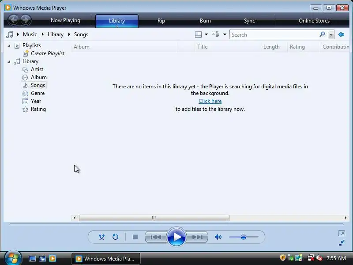Open the view options dropdown arrow
This screenshot has height=265, width=353.
pyautogui.click(x=225, y=34)
